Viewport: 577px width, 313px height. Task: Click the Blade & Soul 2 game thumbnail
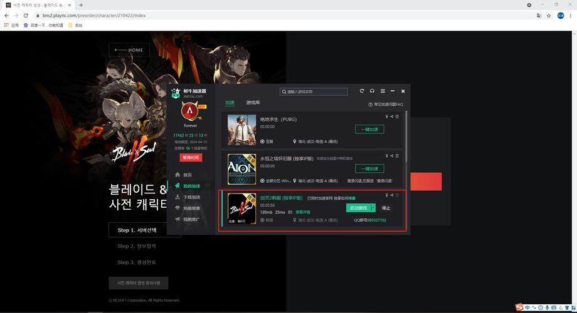point(241,208)
